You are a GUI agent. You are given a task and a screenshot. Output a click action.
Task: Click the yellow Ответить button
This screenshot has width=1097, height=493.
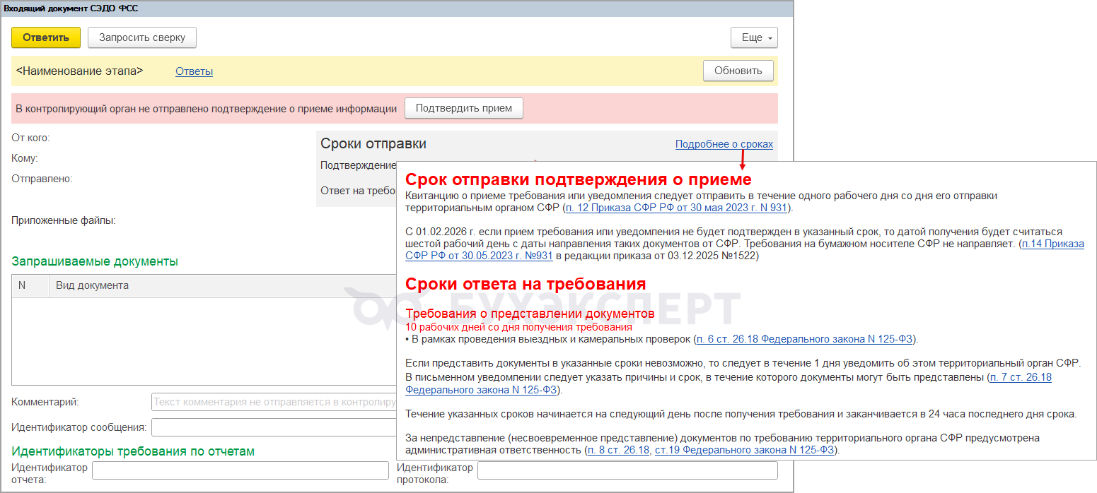tap(46, 37)
